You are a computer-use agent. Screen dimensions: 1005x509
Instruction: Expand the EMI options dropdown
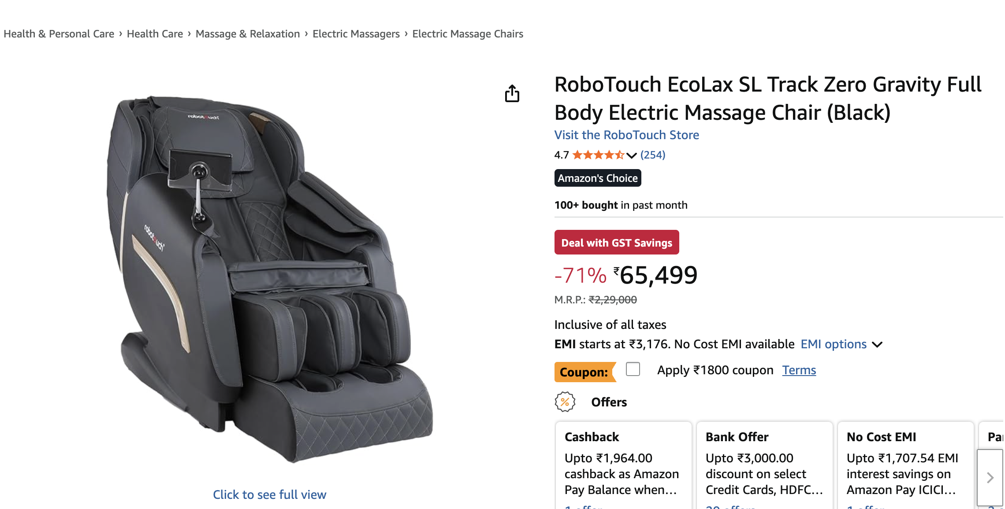point(841,344)
